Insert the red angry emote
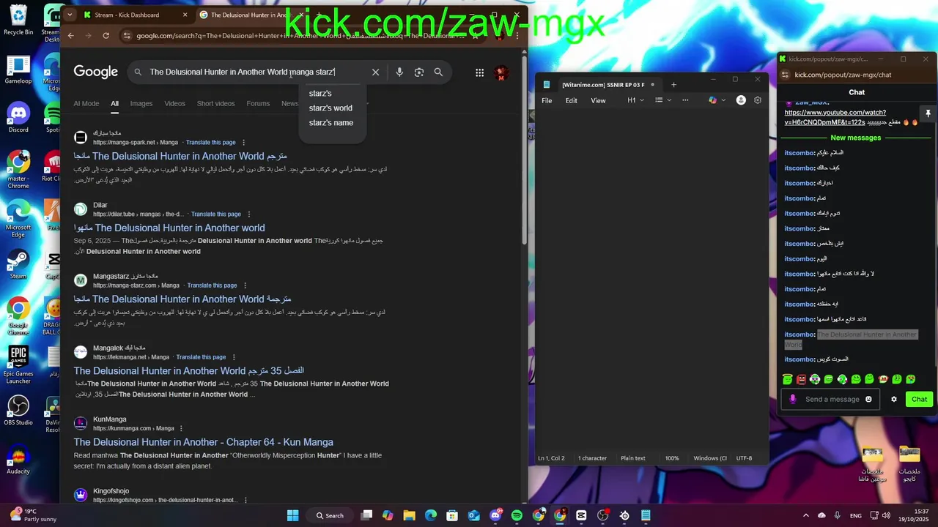938x527 pixels. pyautogui.click(x=801, y=379)
